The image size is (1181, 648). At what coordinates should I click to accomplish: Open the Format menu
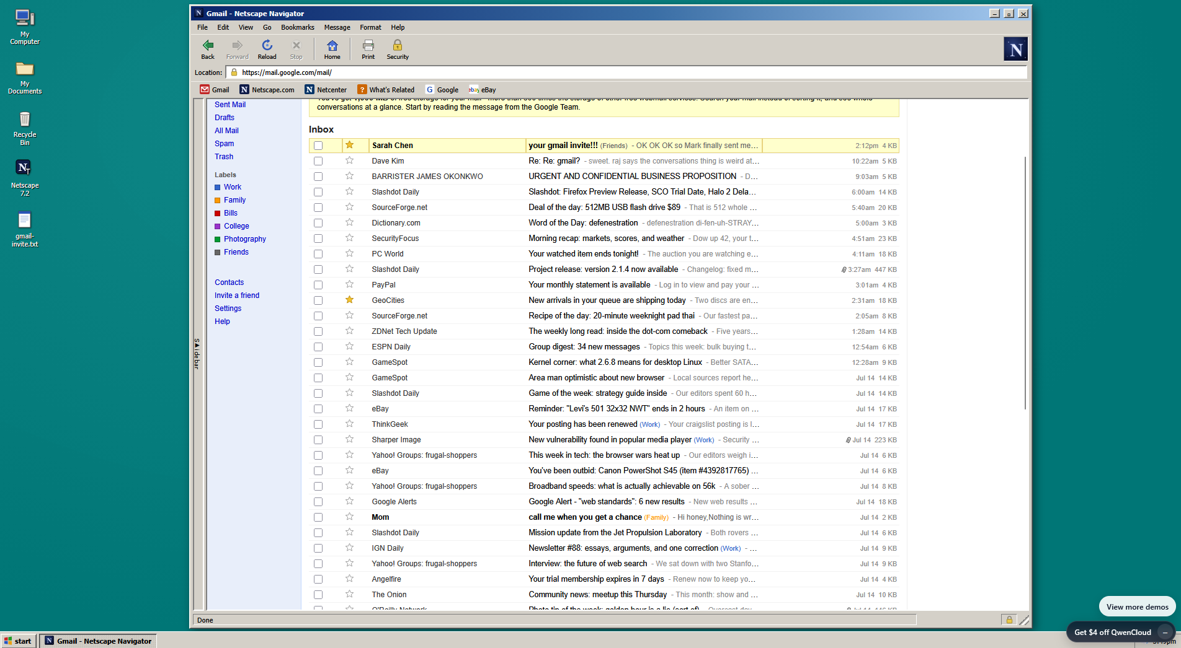370,27
